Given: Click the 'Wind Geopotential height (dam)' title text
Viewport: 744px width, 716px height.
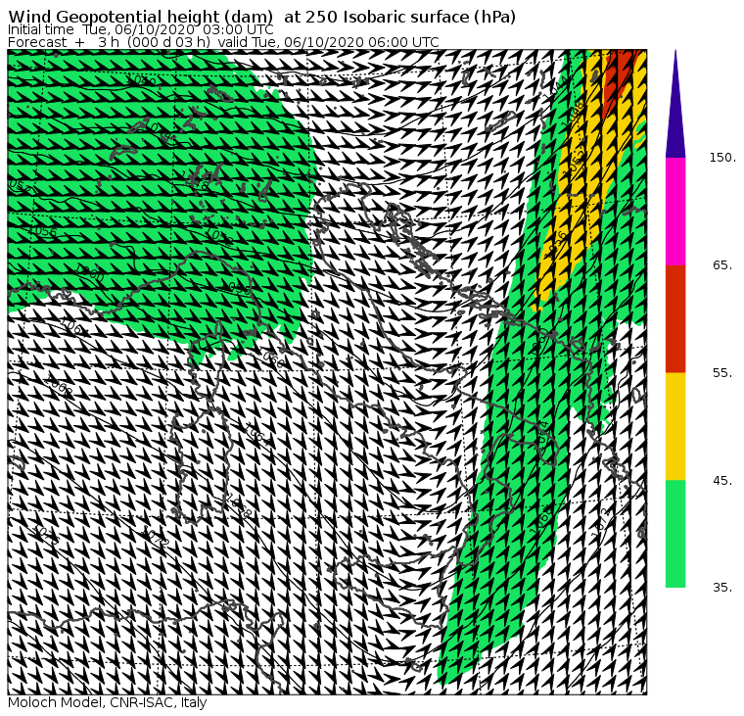Looking at the screenshot, I should coord(140,17).
